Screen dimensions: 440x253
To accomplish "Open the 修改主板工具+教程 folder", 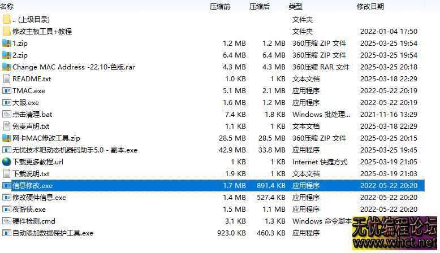I will pos(42,32).
